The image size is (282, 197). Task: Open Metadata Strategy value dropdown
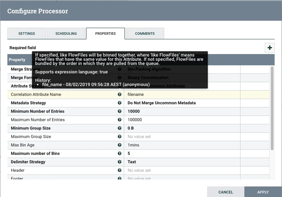(x=183, y=103)
